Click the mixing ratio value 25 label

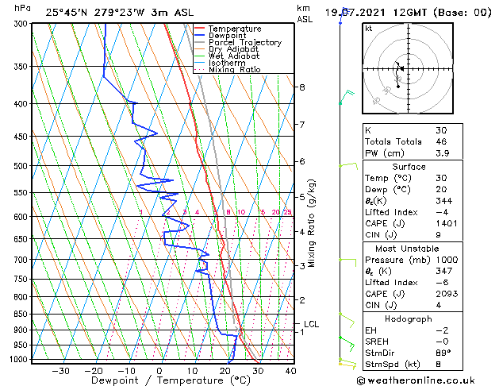pos(287,212)
